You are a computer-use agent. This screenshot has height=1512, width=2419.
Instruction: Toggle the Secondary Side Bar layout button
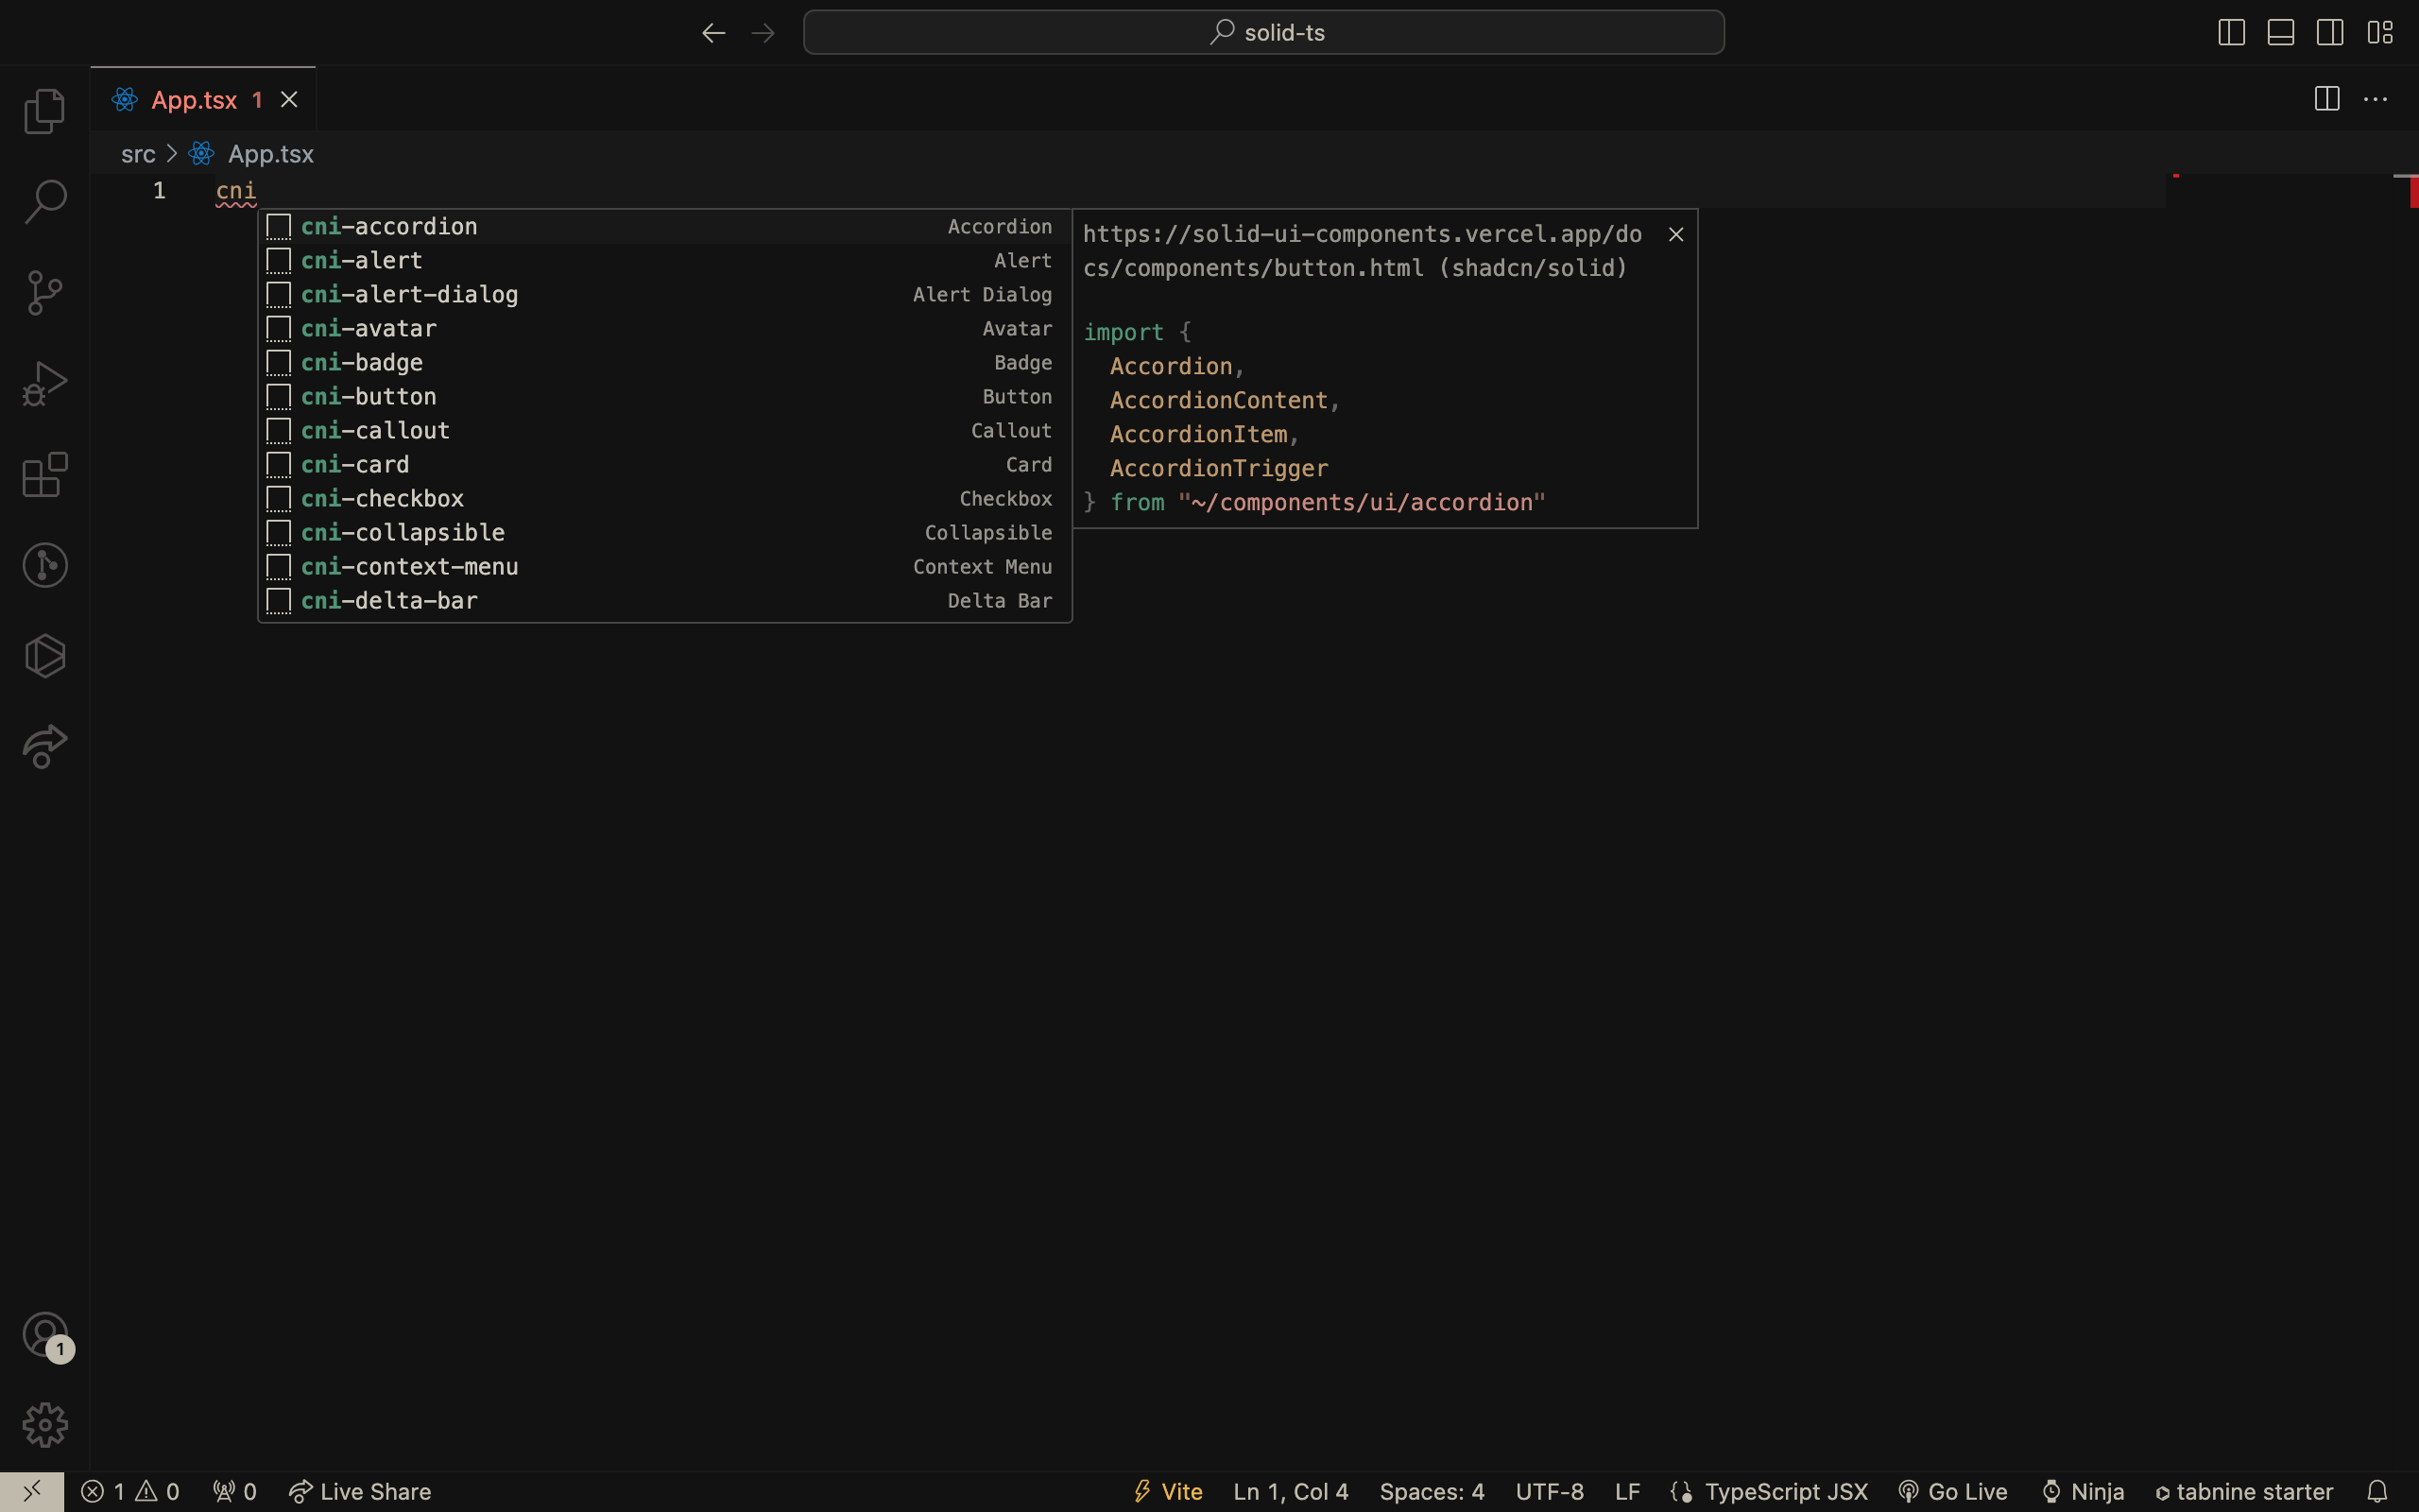coord(2329,33)
